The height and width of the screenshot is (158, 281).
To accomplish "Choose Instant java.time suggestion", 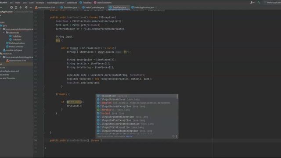I will pos(137,113).
